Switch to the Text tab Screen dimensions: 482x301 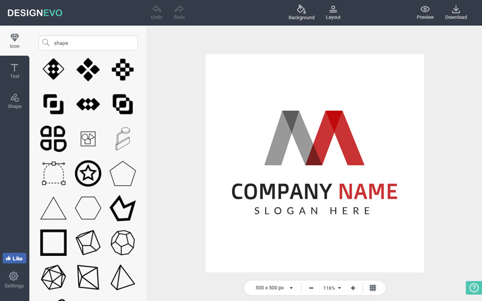click(x=14, y=70)
